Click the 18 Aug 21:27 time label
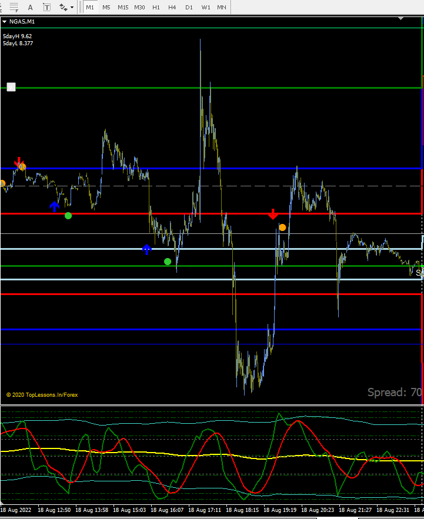This screenshot has width=424, height=519. tap(355, 510)
